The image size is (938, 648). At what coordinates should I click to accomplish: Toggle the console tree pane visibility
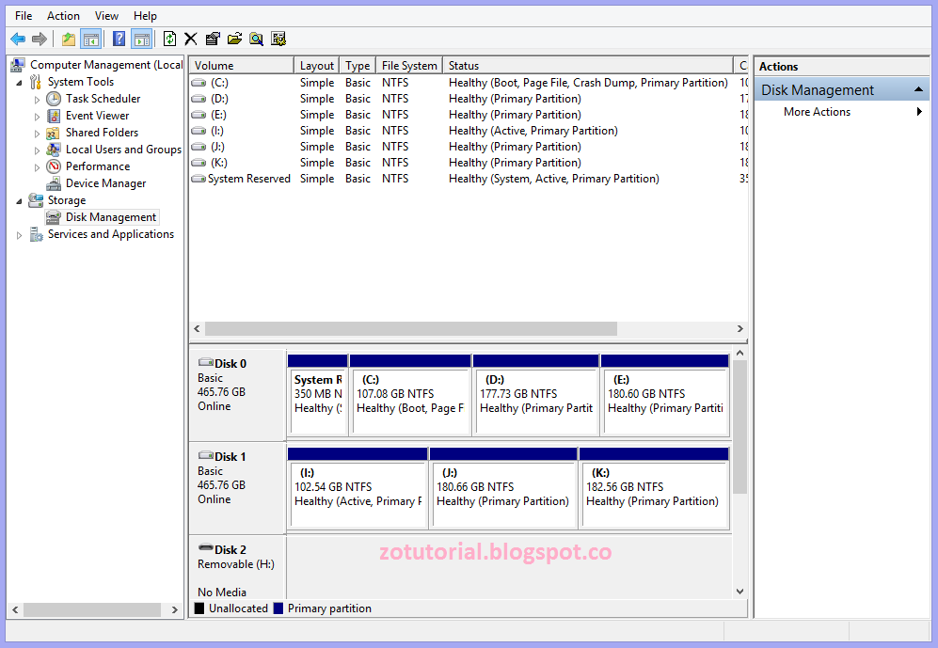click(x=89, y=39)
